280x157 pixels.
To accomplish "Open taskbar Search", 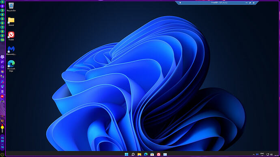I will click(x=133, y=154).
